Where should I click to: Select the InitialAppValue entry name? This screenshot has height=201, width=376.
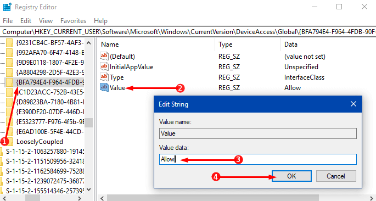click(131, 67)
